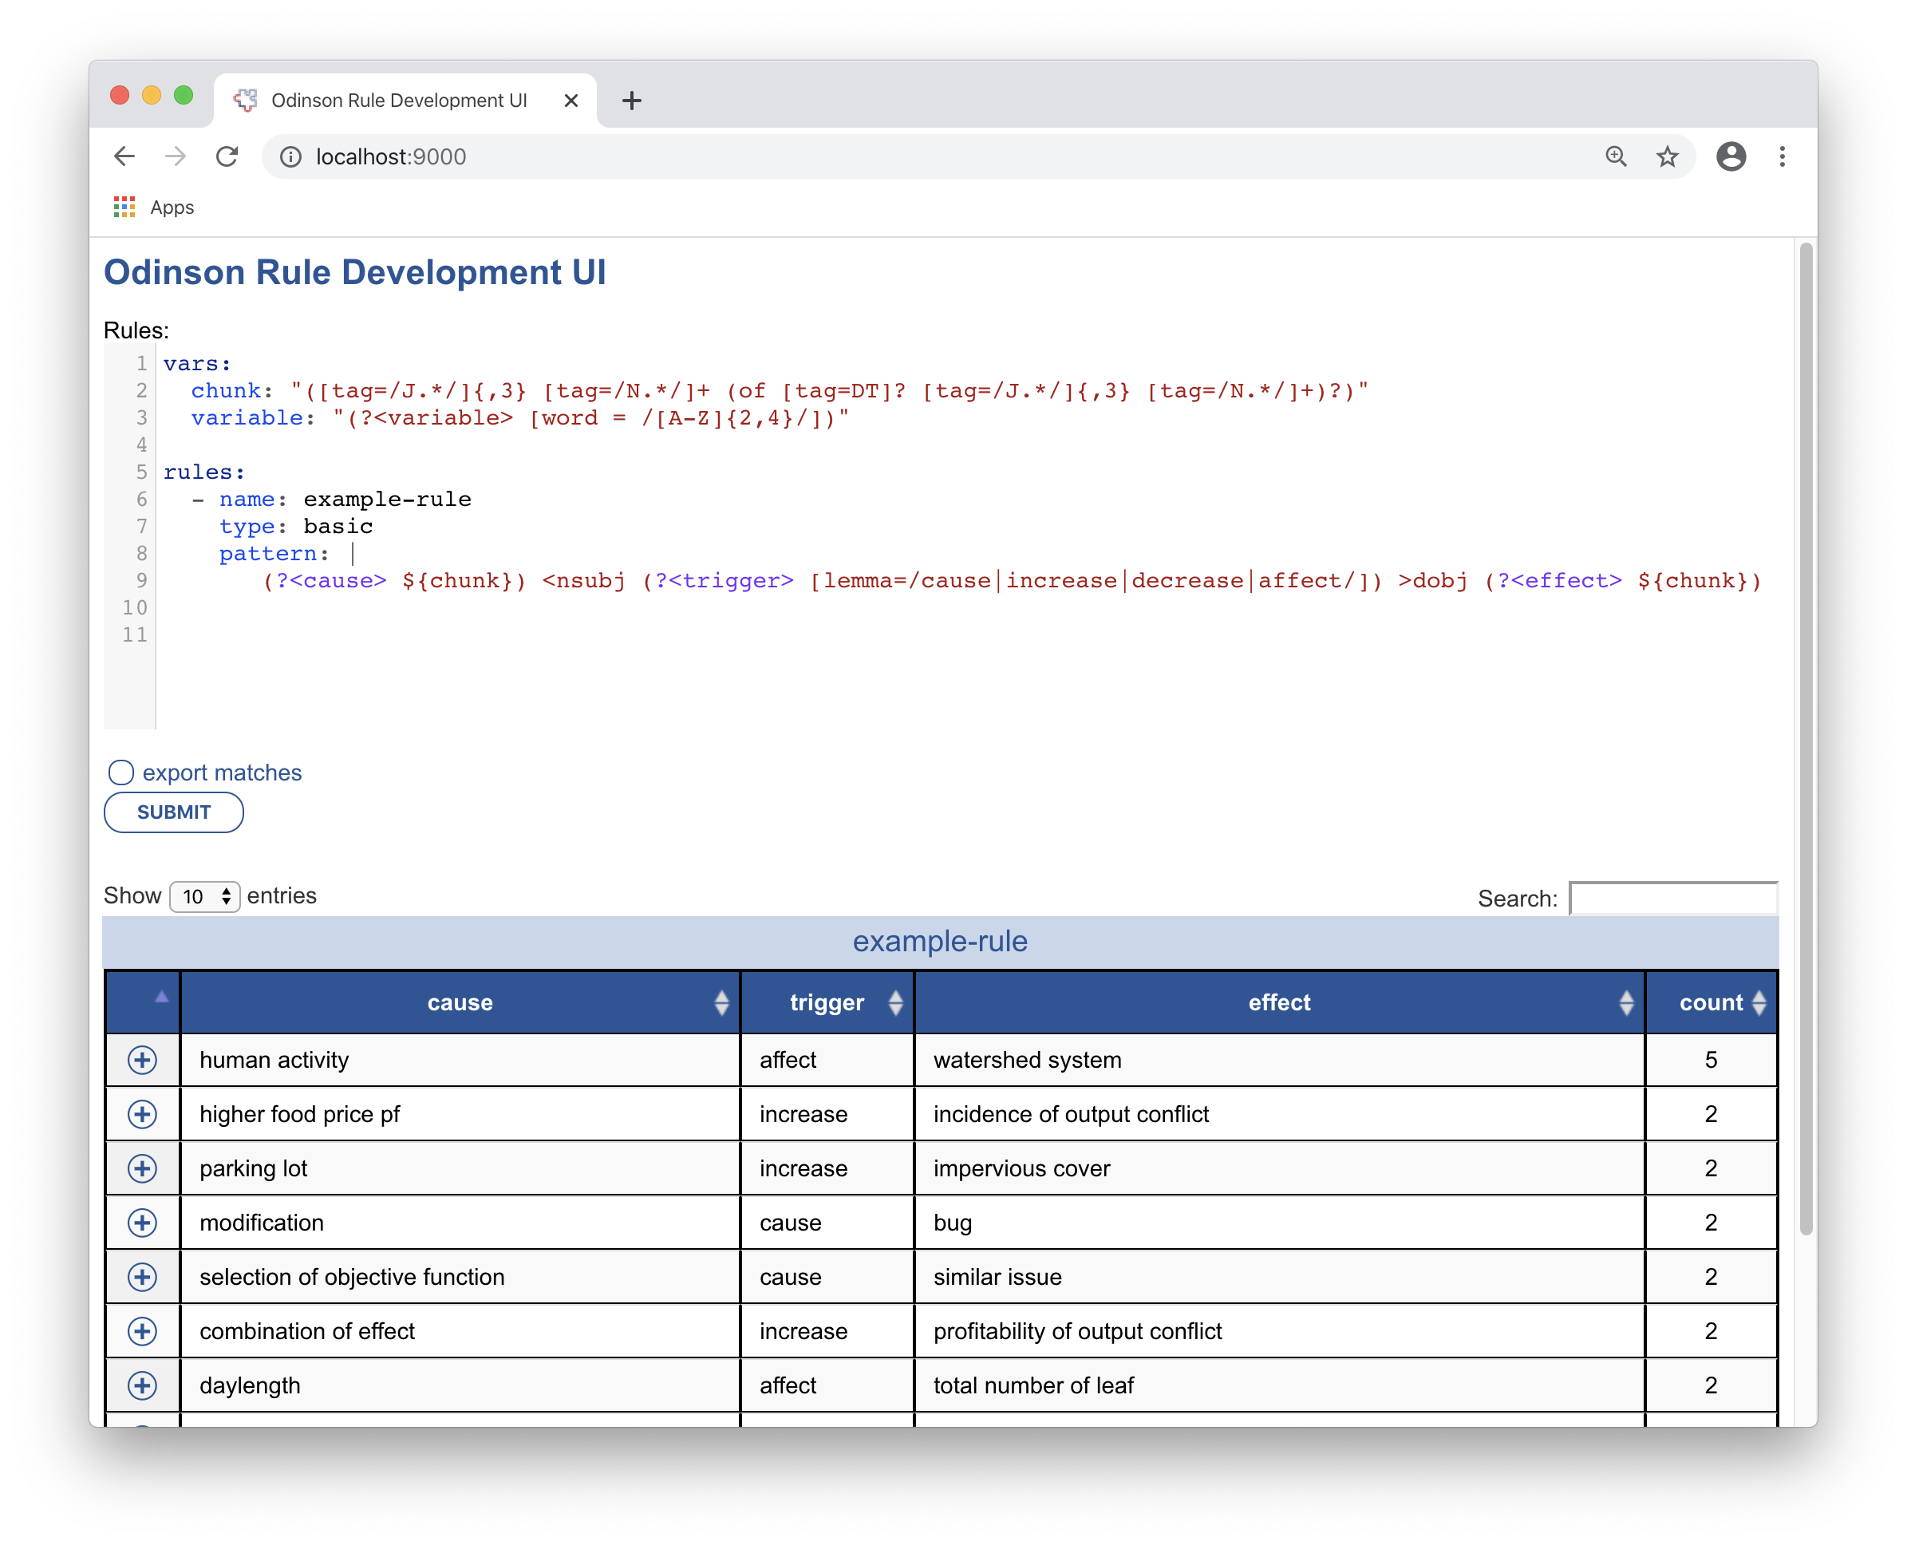Toggle the export matches checkbox
Image resolution: width=1907 pixels, height=1545 pixels.
coord(121,772)
